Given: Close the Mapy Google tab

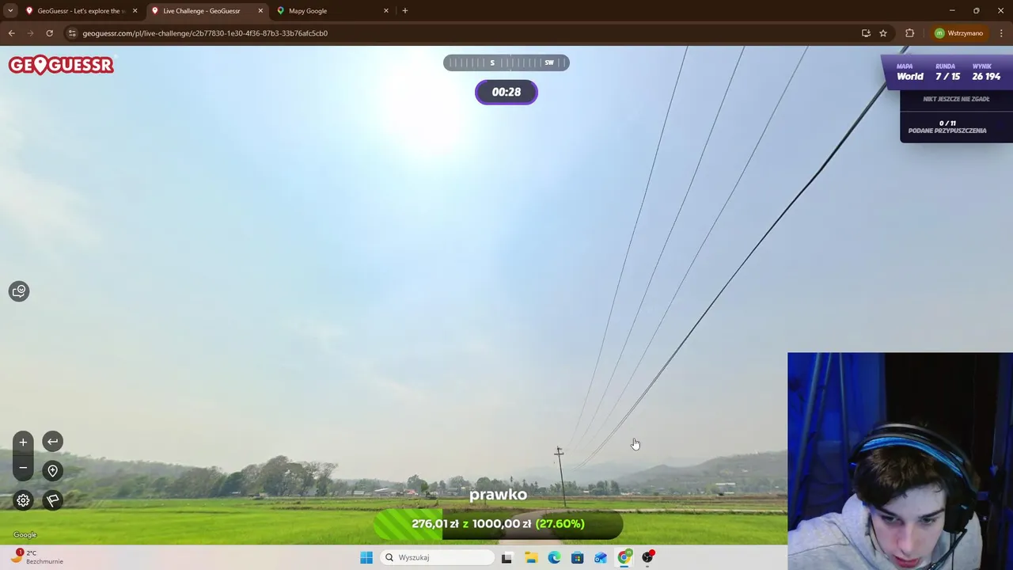Looking at the screenshot, I should pos(386,11).
